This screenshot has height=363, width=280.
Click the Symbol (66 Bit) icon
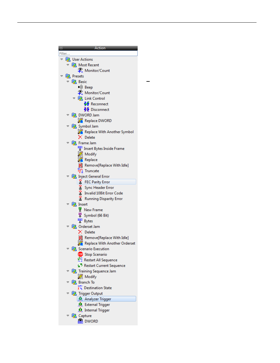tap(80, 215)
